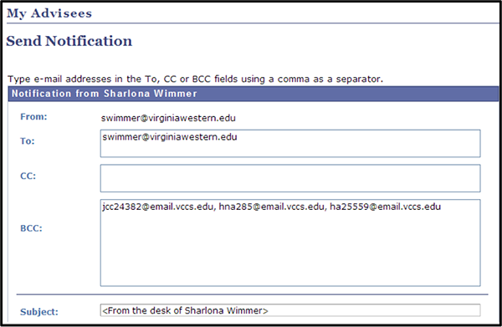Click the From: label
Viewport: 502px width, 327px height.
pyautogui.click(x=33, y=117)
